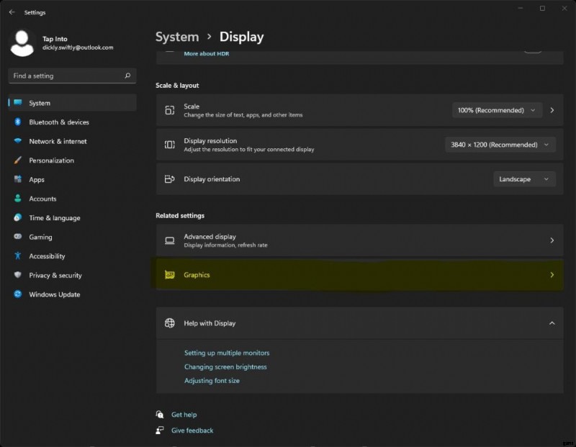
Task: Open the More about HDR link
Action: point(207,53)
